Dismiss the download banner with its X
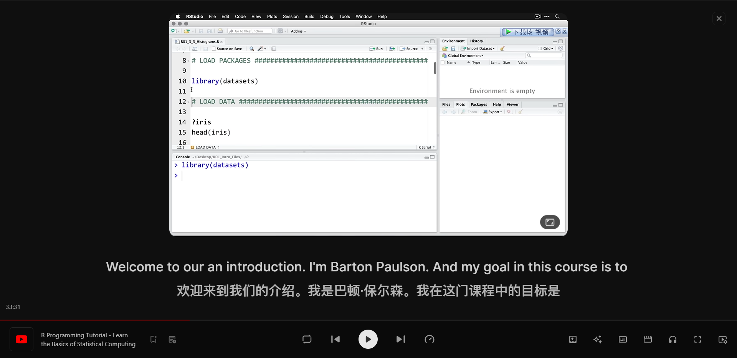 pyautogui.click(x=565, y=32)
